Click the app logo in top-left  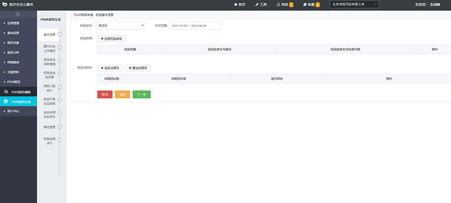[x=4, y=4]
